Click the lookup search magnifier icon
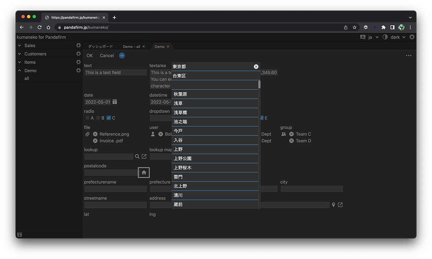The width and height of the screenshot is (432, 259). pos(137,156)
